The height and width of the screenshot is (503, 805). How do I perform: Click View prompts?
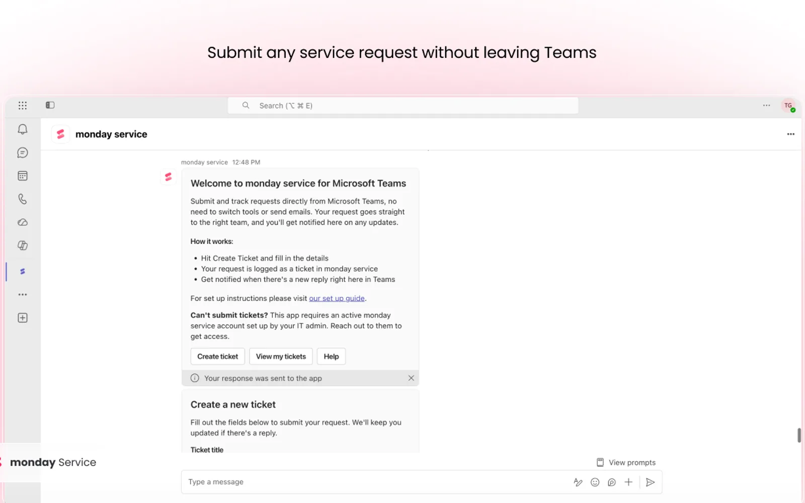[x=626, y=463]
